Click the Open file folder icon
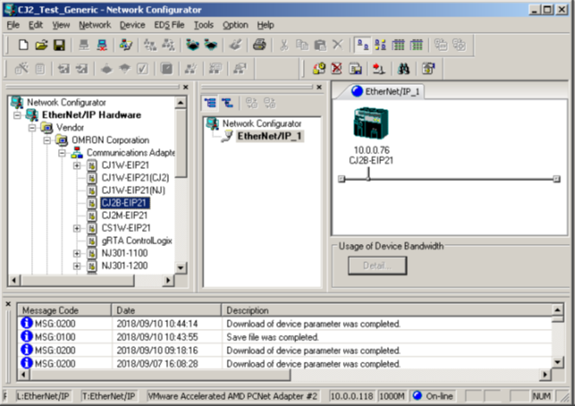The image size is (575, 406). click(42, 44)
